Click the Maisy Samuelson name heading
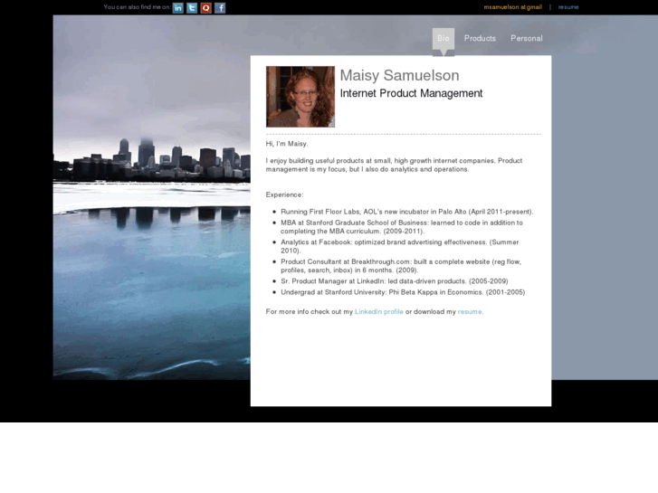The height and width of the screenshot is (493, 658). (399, 76)
